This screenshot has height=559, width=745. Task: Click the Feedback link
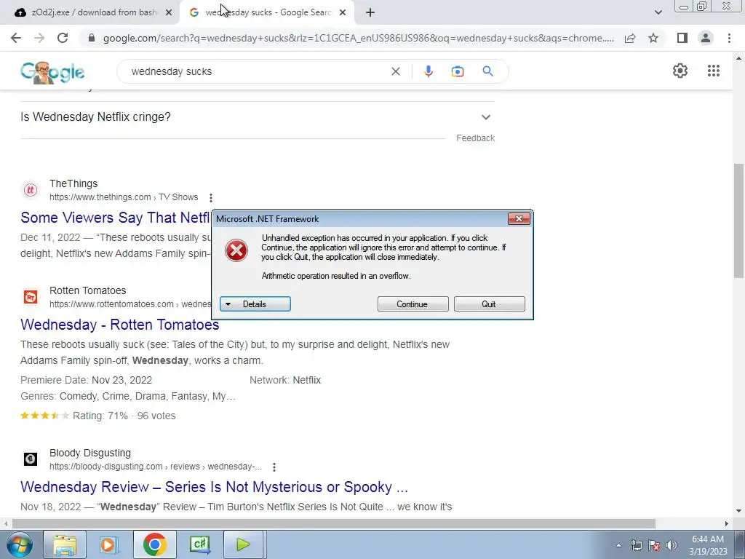pyautogui.click(x=475, y=138)
